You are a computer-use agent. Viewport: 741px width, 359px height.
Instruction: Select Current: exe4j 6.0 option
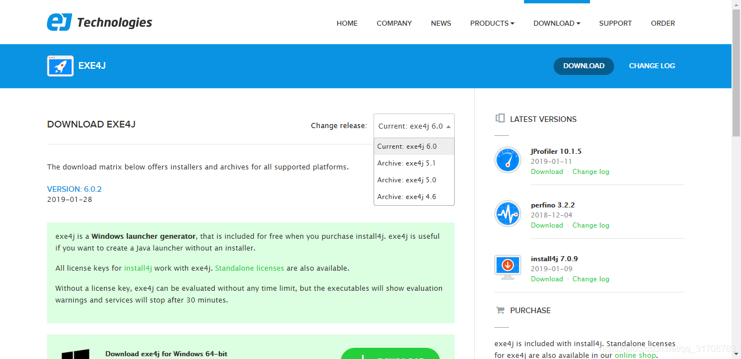pos(414,147)
